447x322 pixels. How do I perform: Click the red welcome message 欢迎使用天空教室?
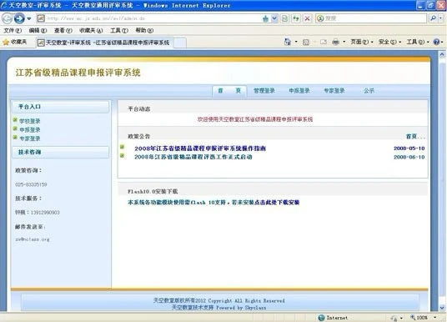(255, 119)
